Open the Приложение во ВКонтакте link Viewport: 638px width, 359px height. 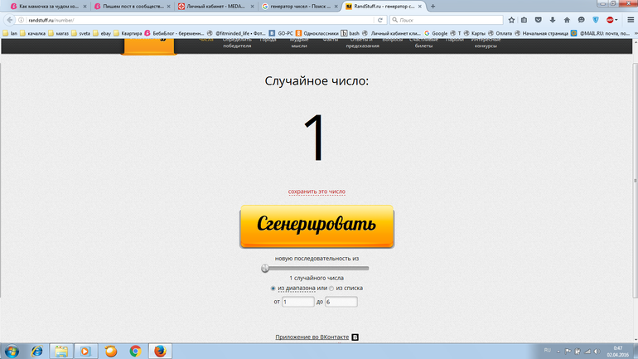click(312, 337)
